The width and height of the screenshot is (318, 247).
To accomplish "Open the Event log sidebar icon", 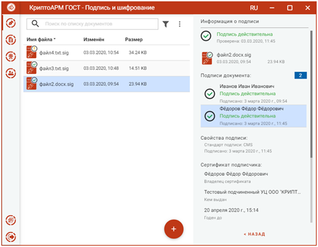I will (11, 220).
